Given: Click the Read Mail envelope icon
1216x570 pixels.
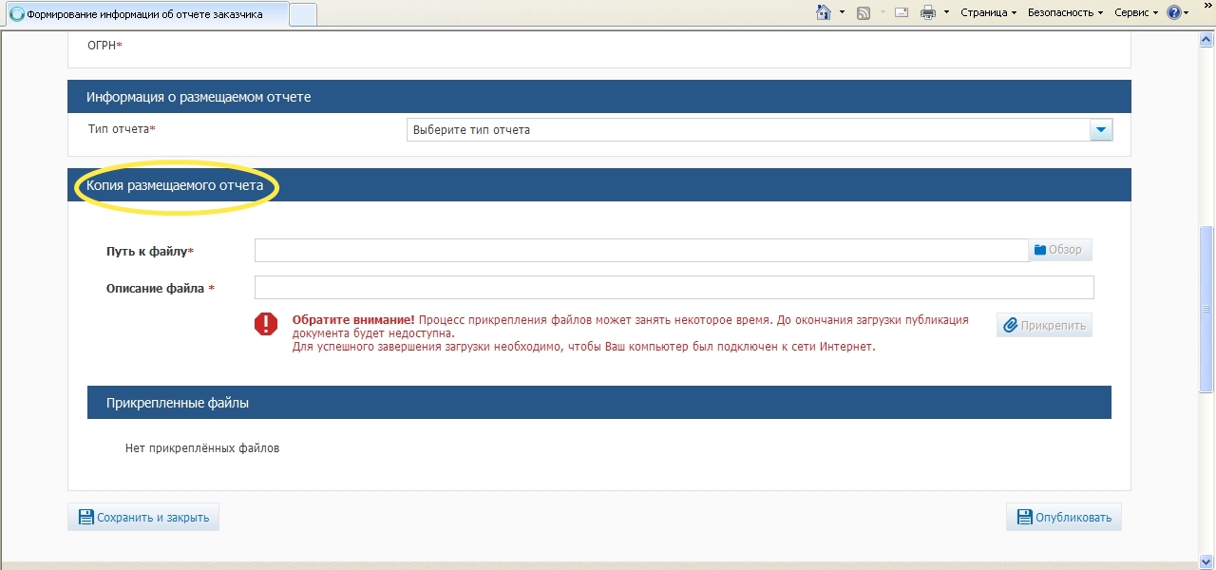Looking at the screenshot, I should coord(902,12).
